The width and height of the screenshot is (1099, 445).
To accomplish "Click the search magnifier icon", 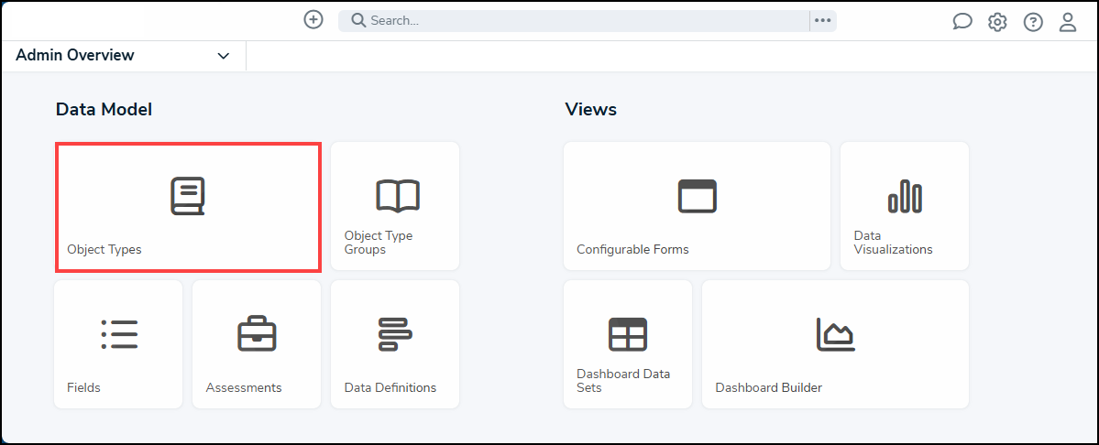I will pos(358,20).
